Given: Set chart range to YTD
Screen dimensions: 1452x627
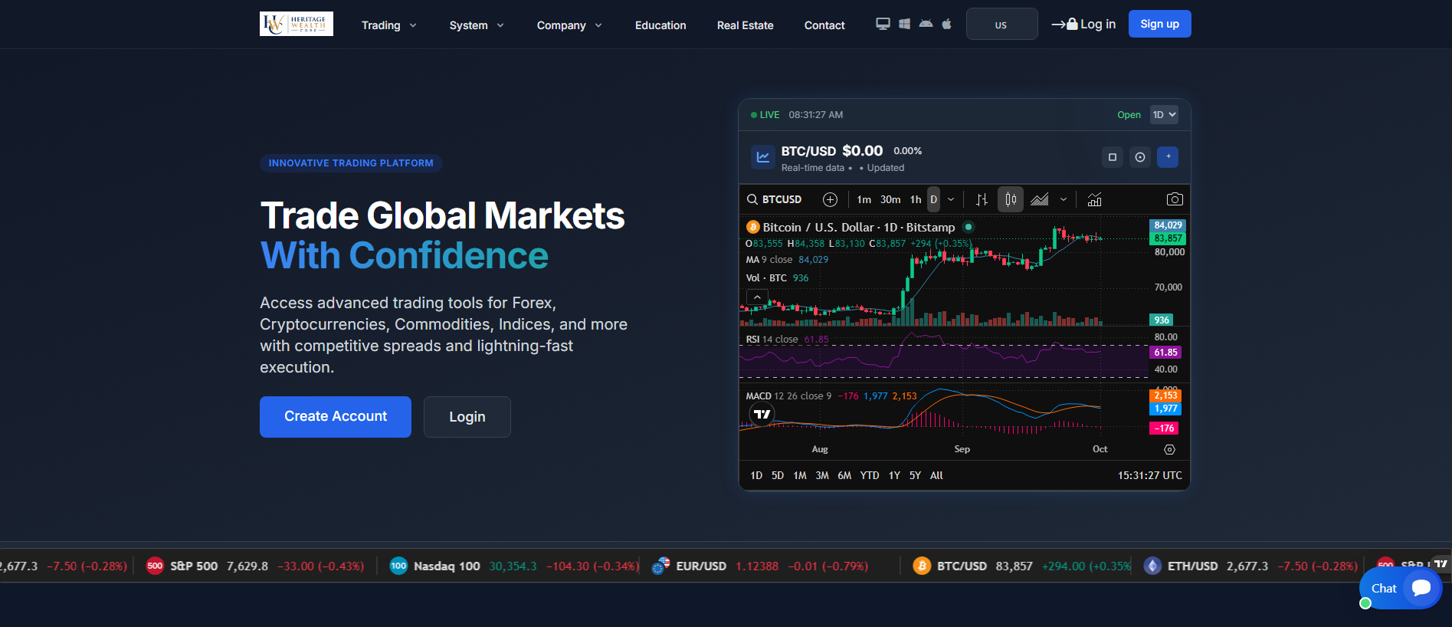Looking at the screenshot, I should (870, 475).
